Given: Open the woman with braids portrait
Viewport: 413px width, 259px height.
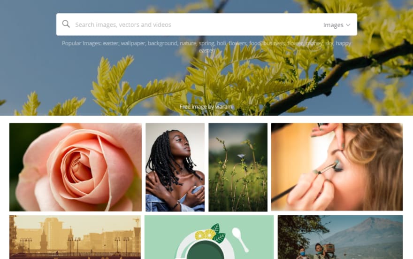Looking at the screenshot, I should click(175, 167).
